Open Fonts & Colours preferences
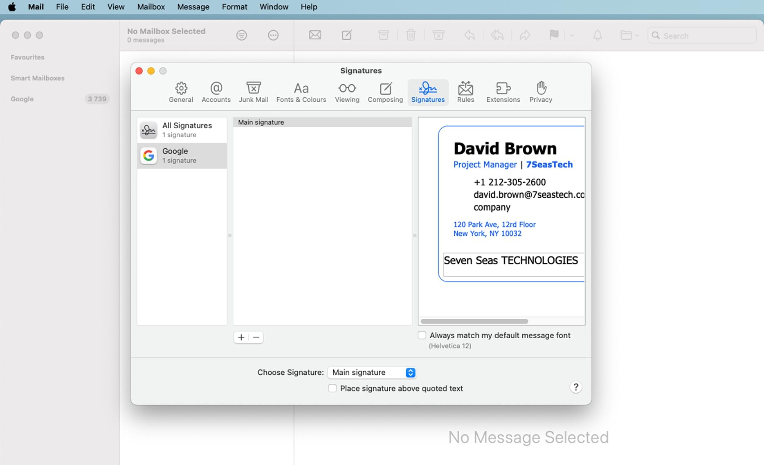Viewport: 764px width, 465px height. 301,92
